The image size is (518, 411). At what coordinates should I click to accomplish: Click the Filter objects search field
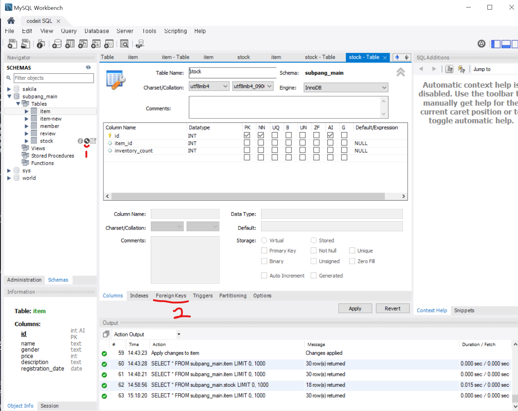pyautogui.click(x=54, y=78)
